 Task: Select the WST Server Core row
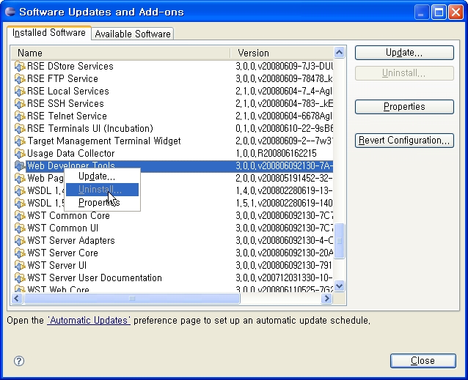pos(172,253)
